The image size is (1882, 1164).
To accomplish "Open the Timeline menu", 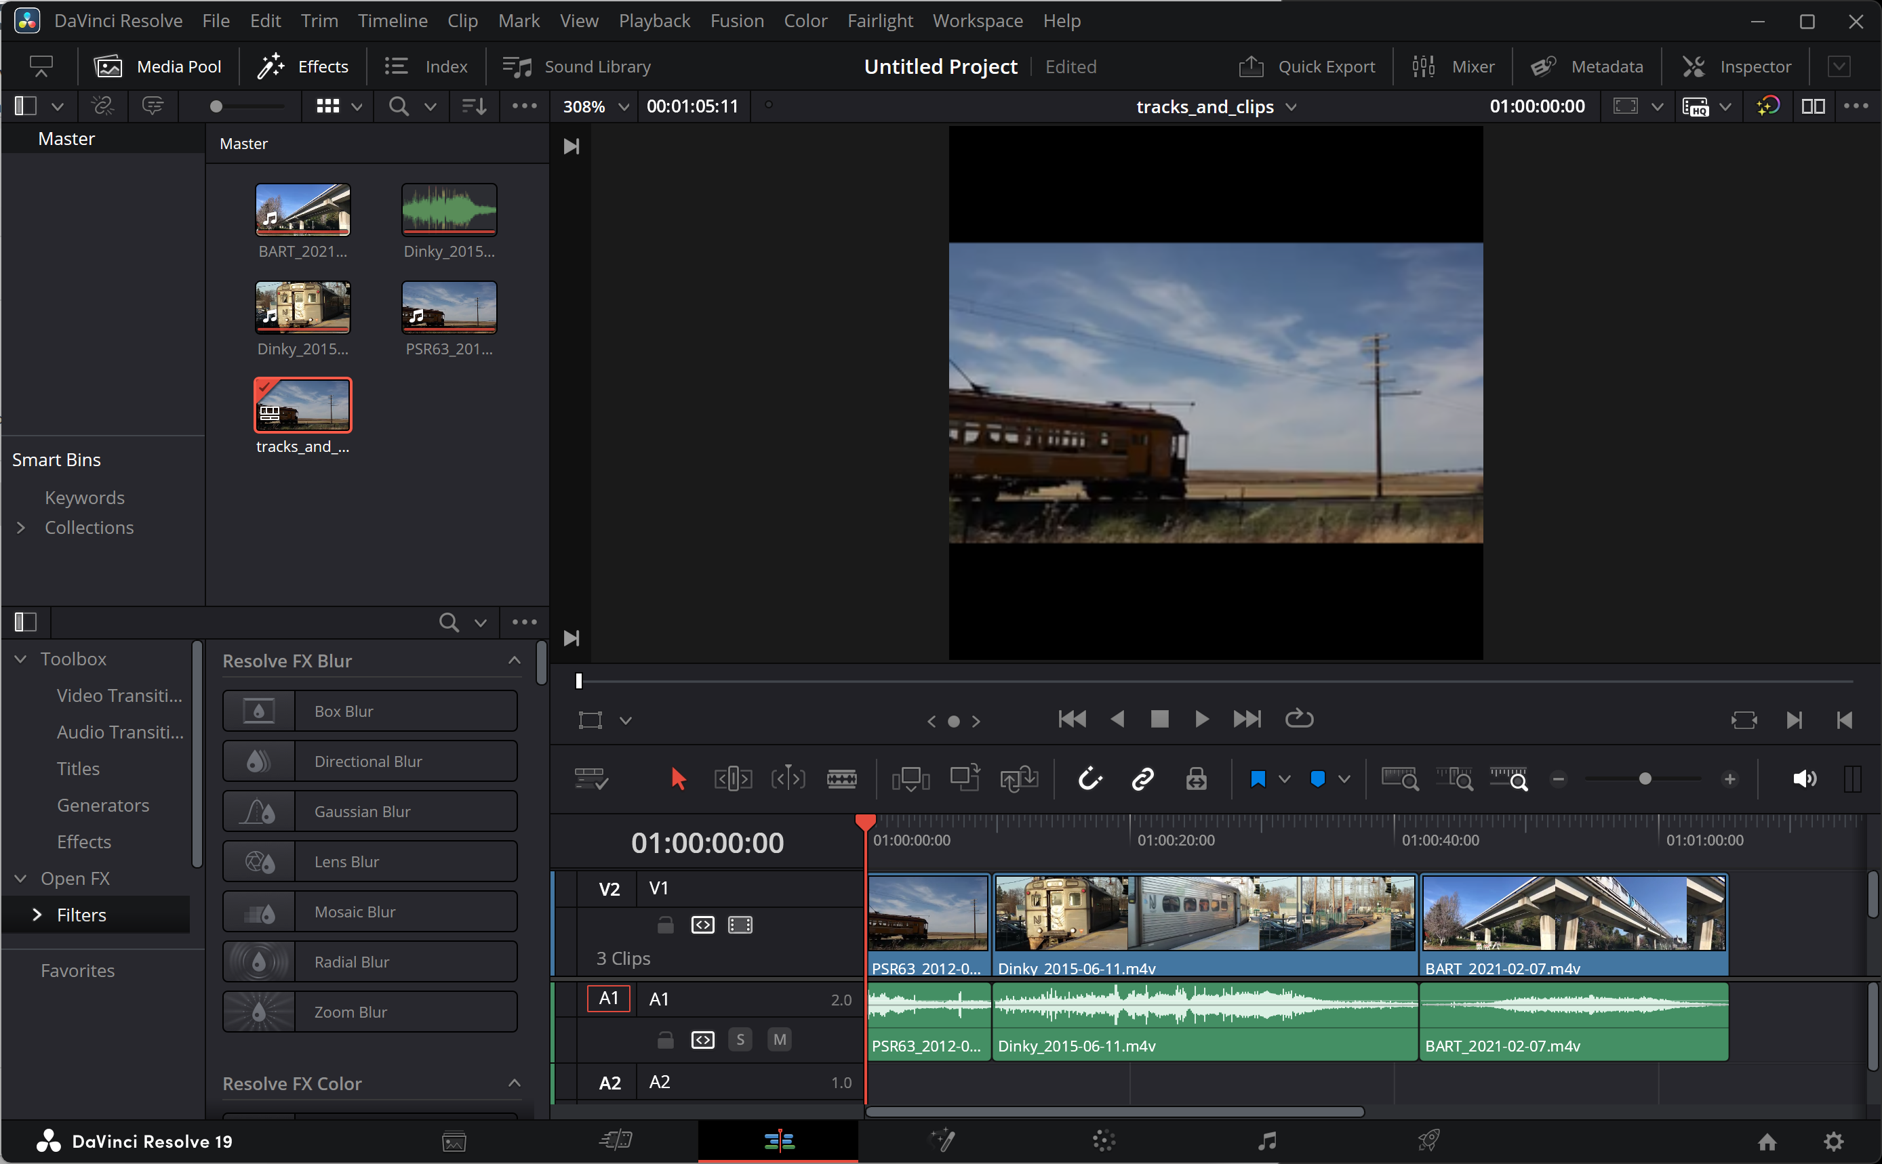I will pyautogui.click(x=392, y=21).
